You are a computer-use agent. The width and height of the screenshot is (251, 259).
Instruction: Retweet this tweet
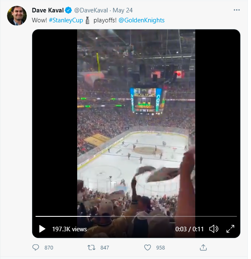coord(92,247)
